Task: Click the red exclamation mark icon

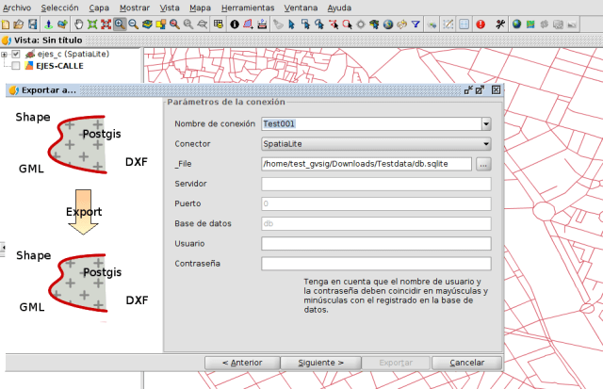Action: 481,23
